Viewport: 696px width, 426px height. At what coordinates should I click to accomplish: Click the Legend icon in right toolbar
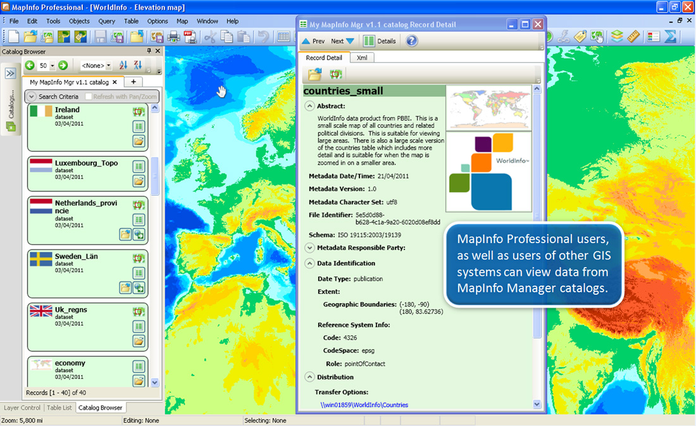pos(654,37)
